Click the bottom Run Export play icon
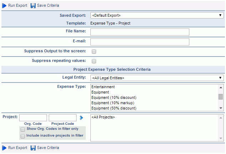 pos(4,148)
